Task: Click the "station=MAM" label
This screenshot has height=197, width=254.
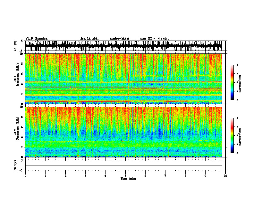Action: pyautogui.click(x=120, y=39)
